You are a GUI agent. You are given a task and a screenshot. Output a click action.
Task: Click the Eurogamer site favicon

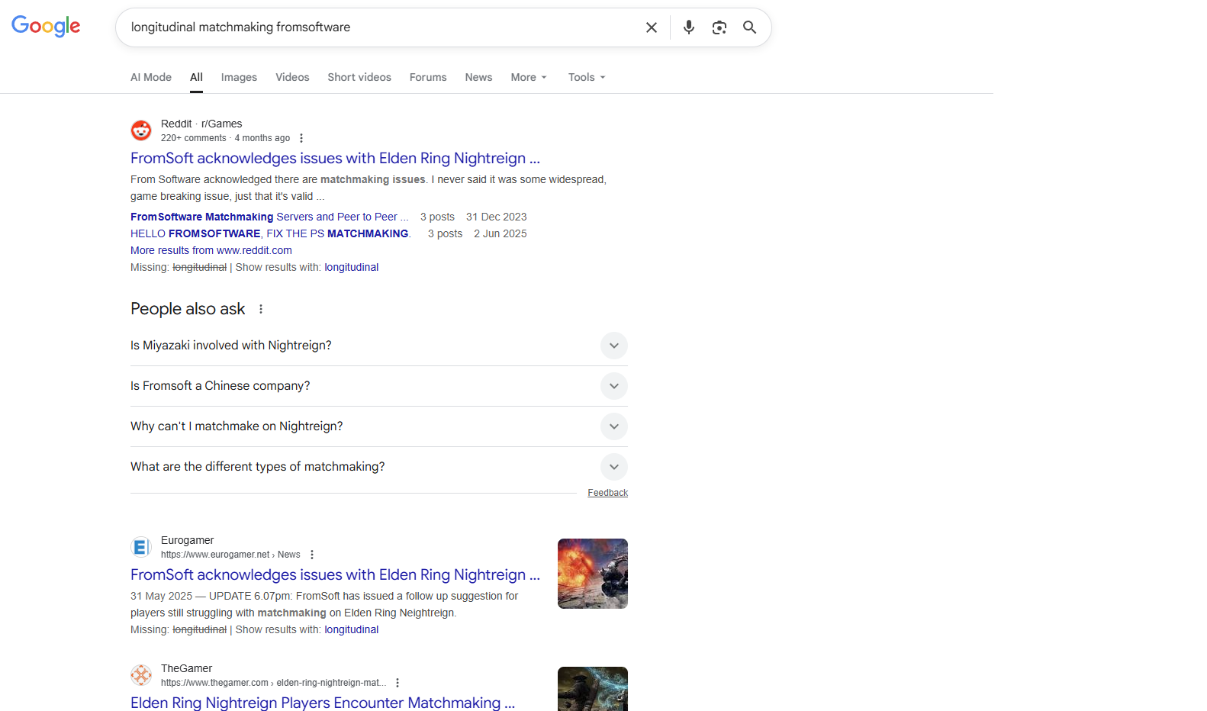click(x=141, y=547)
